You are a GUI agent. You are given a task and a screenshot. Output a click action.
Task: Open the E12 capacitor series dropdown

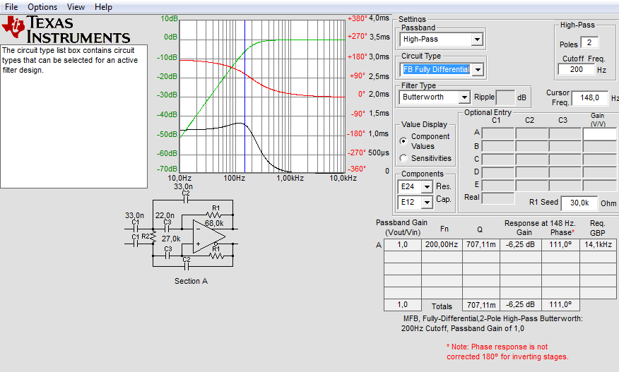click(x=427, y=203)
